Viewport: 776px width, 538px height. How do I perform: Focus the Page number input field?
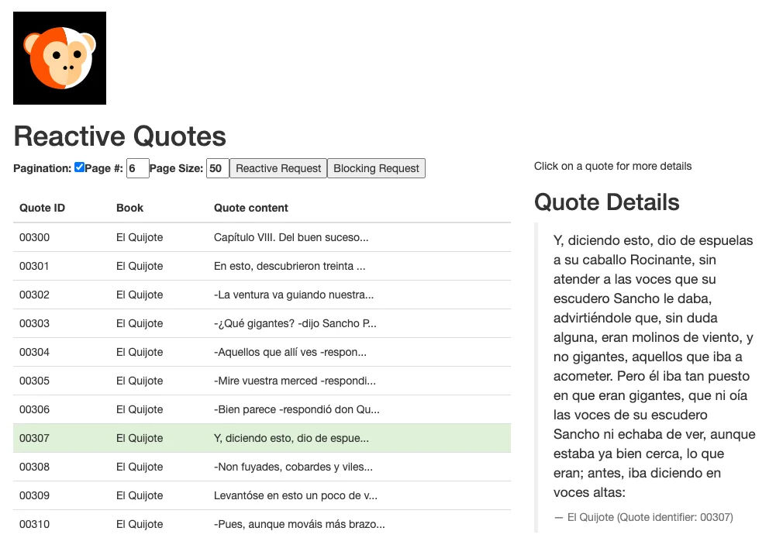pyautogui.click(x=137, y=168)
